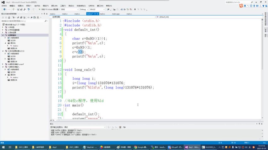Click the Solution Explorer search magnifier icon
268x150 pixels.
coord(46,21)
